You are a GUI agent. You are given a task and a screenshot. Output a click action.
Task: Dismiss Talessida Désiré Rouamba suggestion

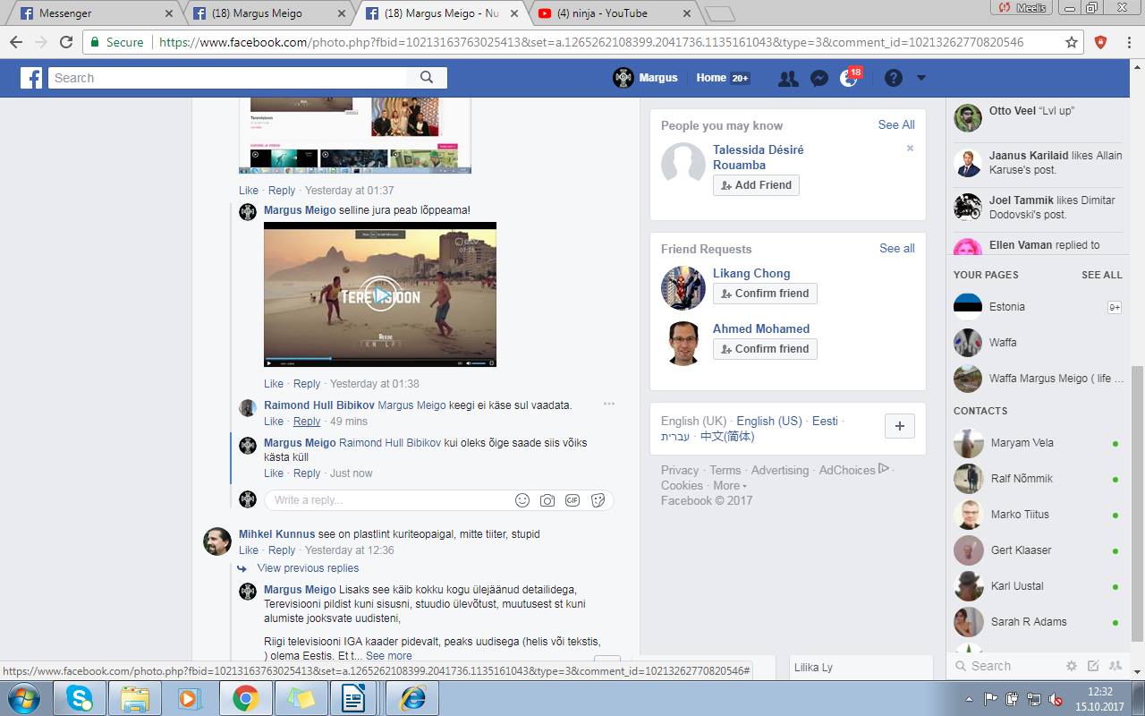pyautogui.click(x=910, y=149)
